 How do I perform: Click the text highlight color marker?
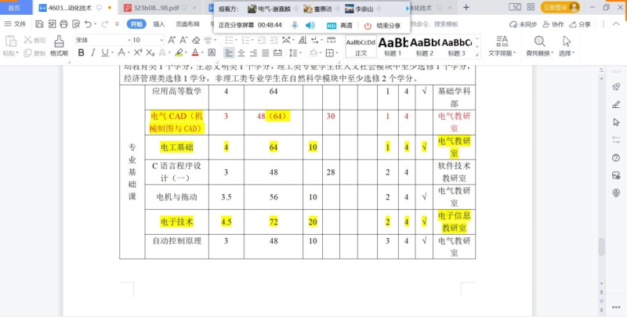[179, 53]
